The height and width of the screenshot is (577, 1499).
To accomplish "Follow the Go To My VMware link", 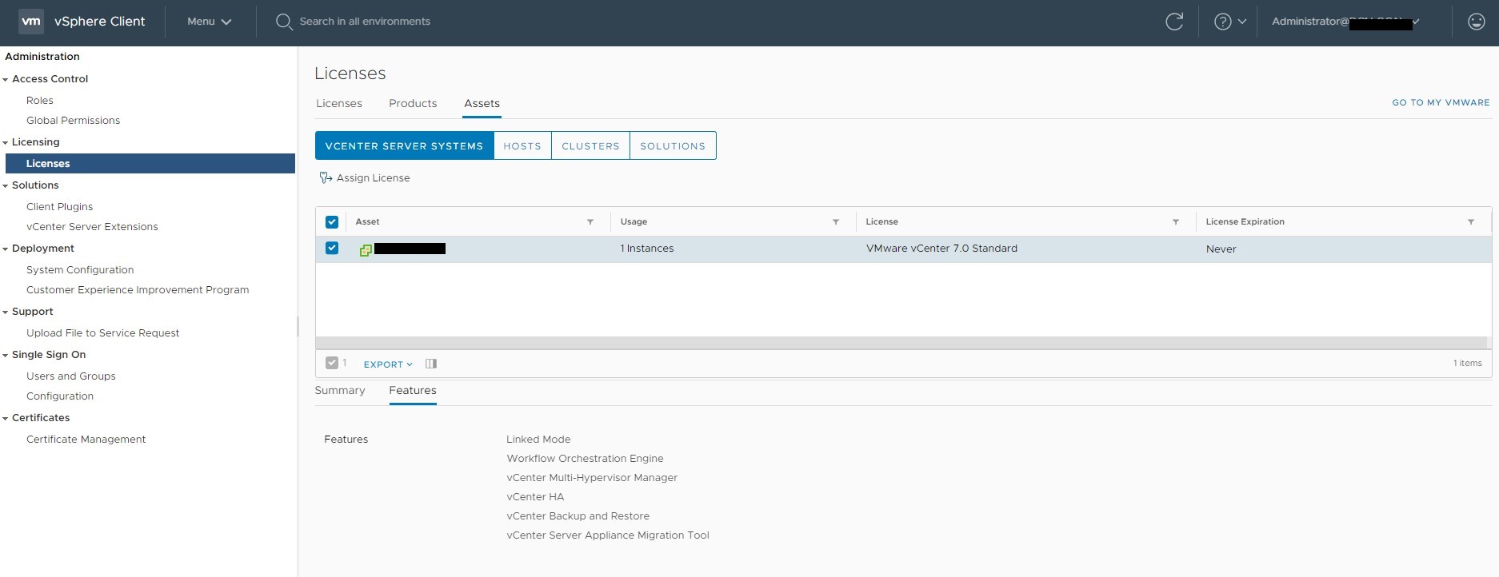I will [1441, 103].
